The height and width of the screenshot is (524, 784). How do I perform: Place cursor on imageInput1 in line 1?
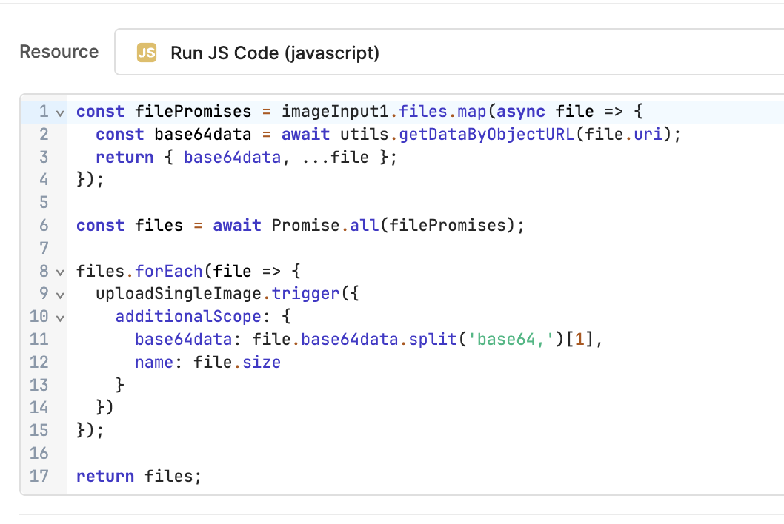[335, 112]
